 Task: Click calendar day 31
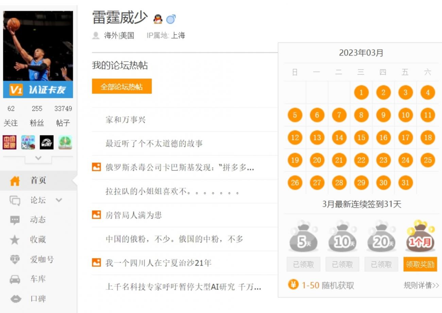(x=405, y=183)
